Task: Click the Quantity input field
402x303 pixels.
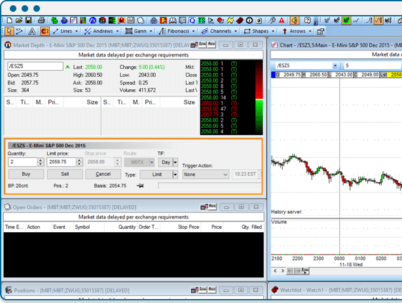Action: [22, 162]
